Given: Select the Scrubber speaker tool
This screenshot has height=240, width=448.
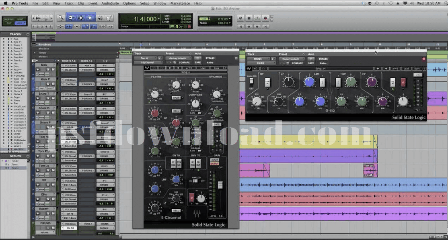Looking at the screenshot, I should pyautogui.click(x=101, y=18).
